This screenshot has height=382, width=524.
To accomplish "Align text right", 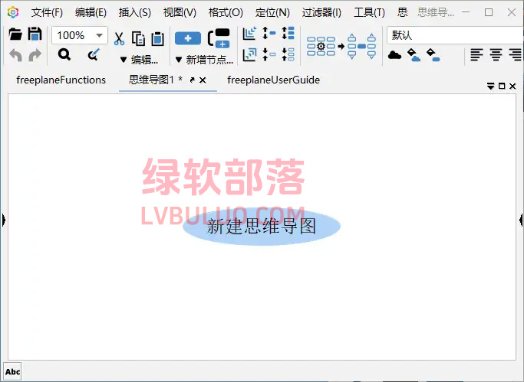I will click(515, 54).
